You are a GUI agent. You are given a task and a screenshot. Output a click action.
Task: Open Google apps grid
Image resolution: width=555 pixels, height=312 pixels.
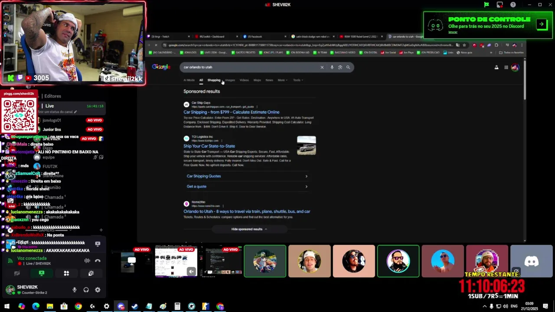coord(506,67)
